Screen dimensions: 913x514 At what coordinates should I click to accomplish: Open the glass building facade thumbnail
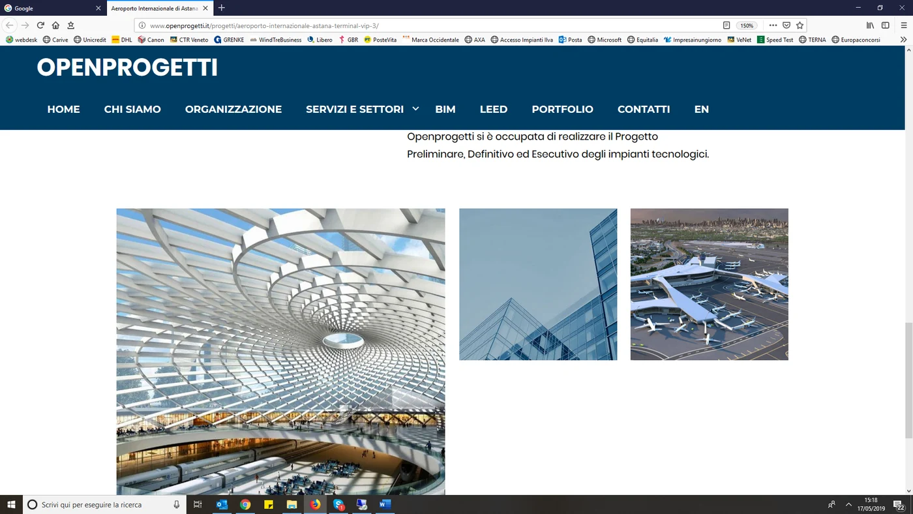coord(538,284)
